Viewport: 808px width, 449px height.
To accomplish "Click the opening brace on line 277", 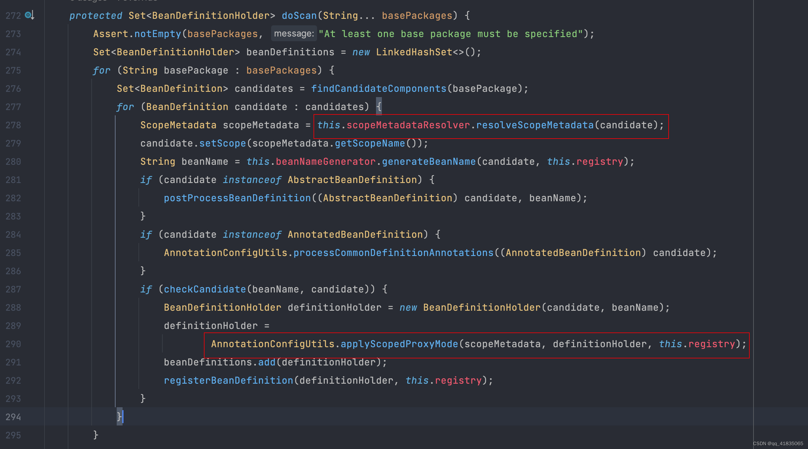I will click(379, 107).
